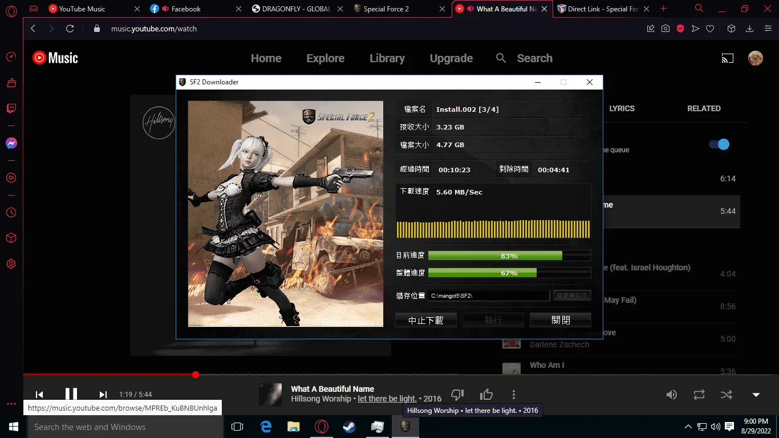779x438 pixels.
Task: Open History from the Opera sidebar
Action: [x=11, y=212]
